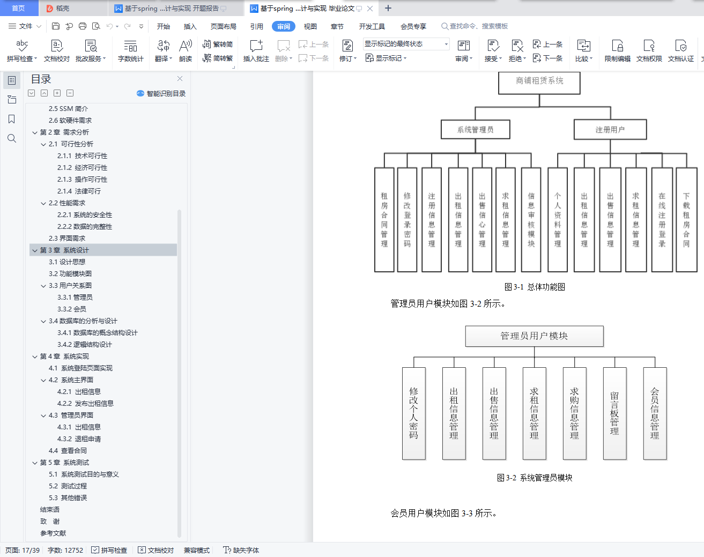Jump to 参考文献 in outline
Screen dimensions: 704x557
pos(53,533)
